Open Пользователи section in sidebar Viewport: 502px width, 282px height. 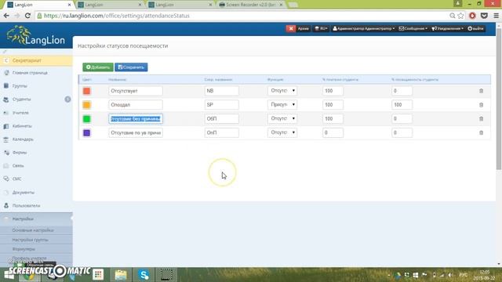pyautogui.click(x=26, y=205)
